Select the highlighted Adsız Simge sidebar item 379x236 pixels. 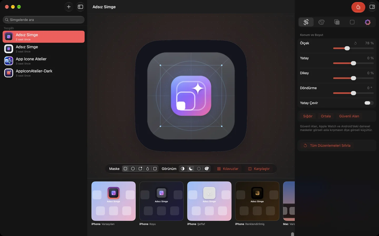coord(44,37)
